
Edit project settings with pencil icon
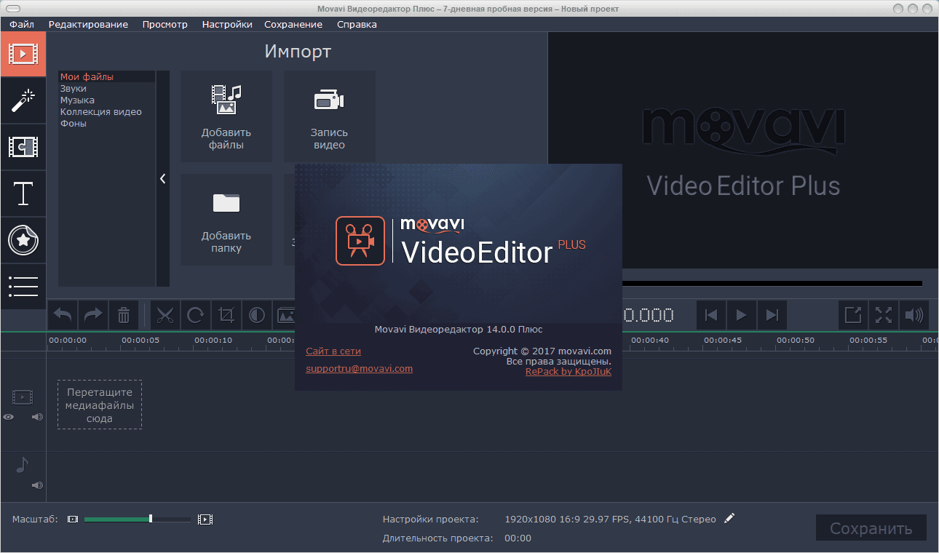pos(729,518)
